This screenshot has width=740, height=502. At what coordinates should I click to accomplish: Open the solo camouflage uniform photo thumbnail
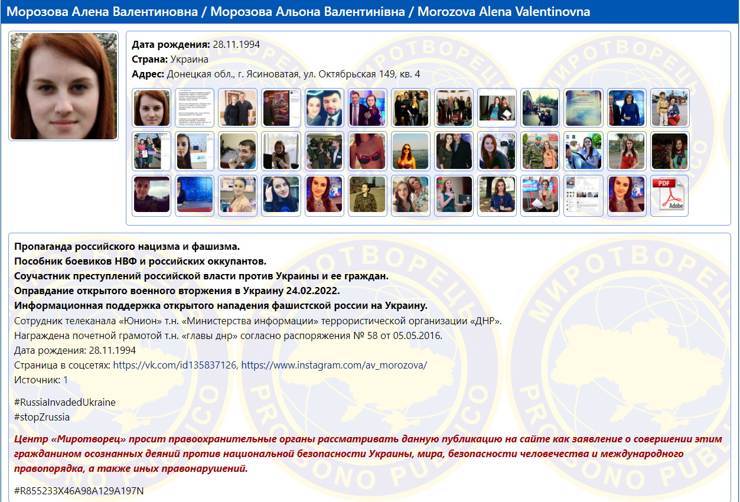click(367, 195)
